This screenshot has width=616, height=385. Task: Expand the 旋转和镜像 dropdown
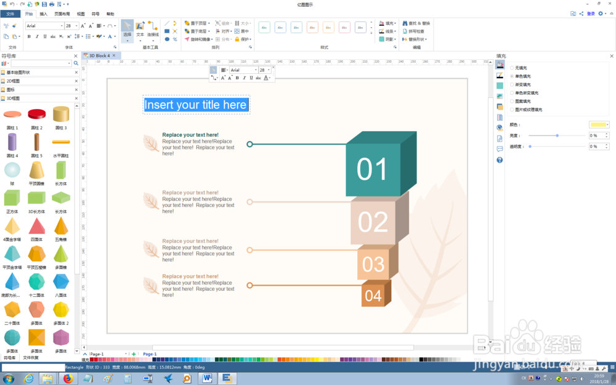click(212, 39)
